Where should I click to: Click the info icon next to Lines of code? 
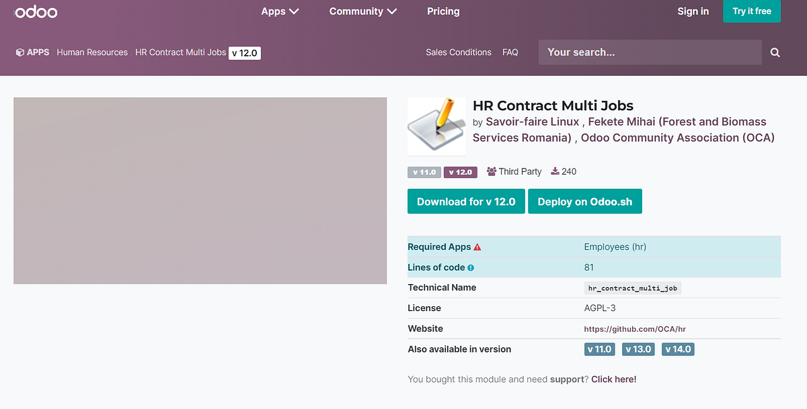pos(471,267)
